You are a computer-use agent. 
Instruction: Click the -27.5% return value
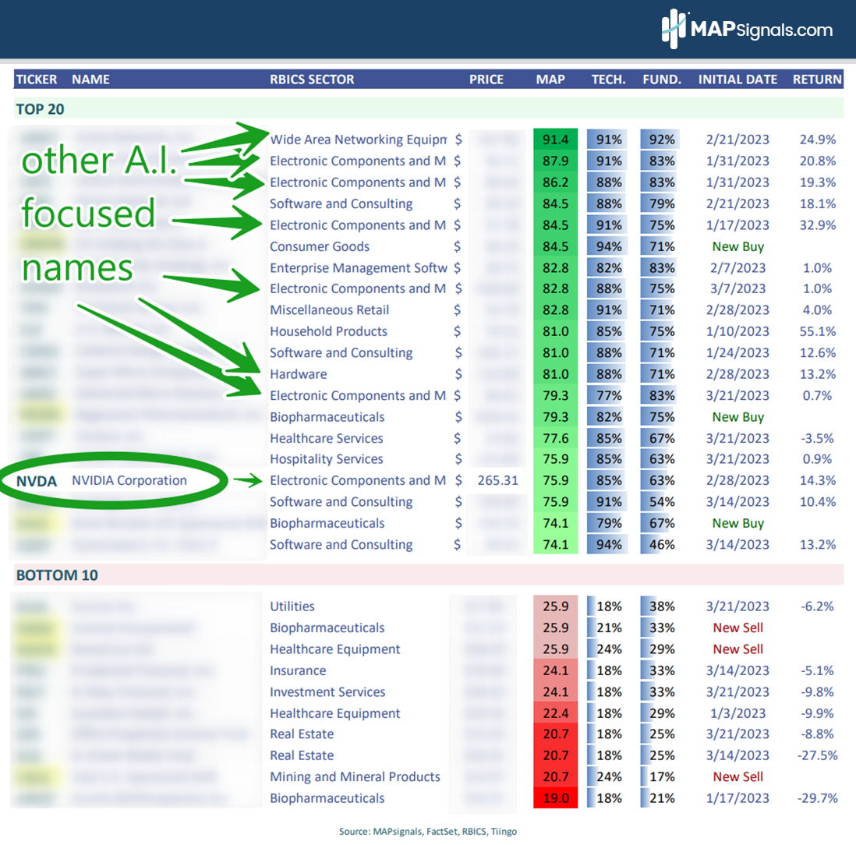point(817,755)
